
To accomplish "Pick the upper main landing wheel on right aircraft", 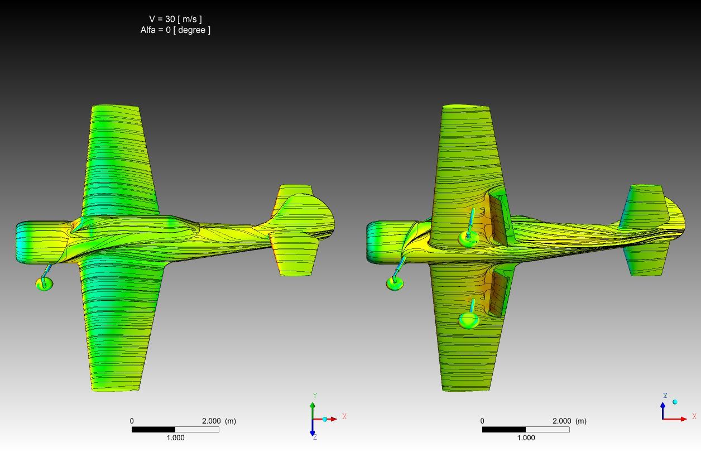I will coord(468,239).
